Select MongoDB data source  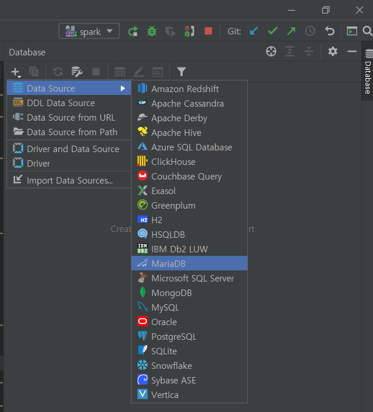(x=189, y=293)
